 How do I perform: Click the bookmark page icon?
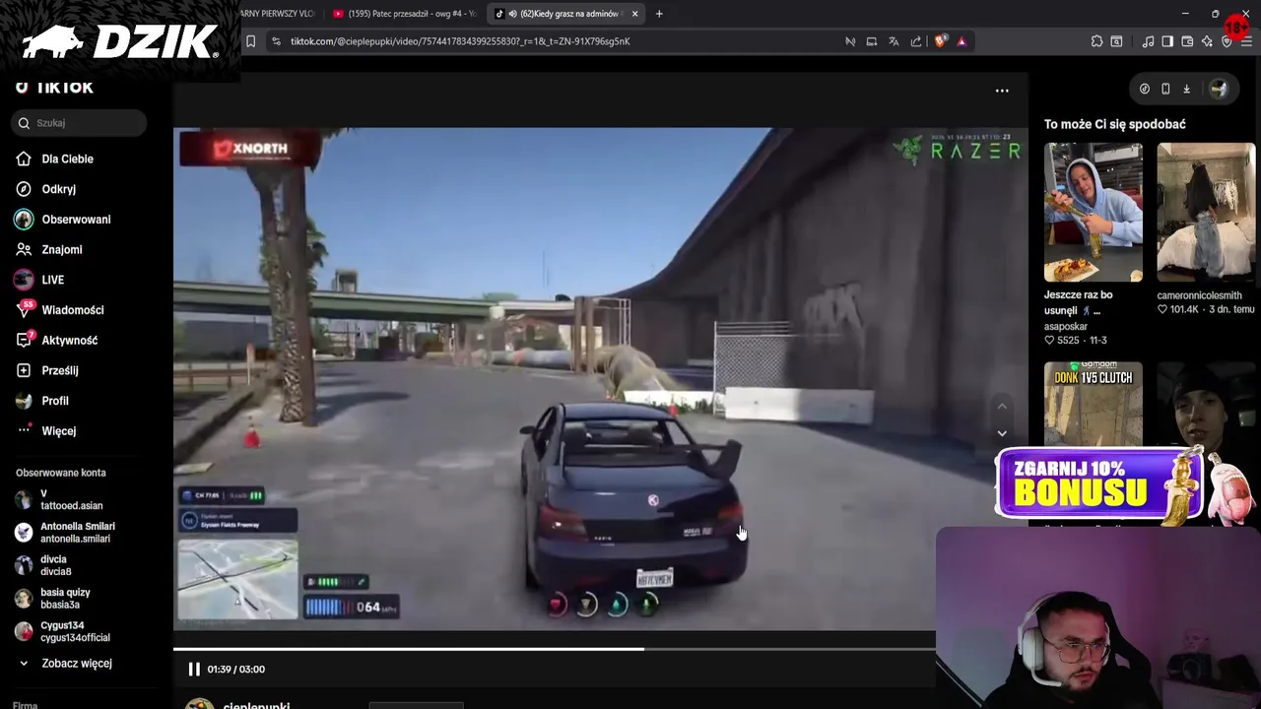(250, 41)
